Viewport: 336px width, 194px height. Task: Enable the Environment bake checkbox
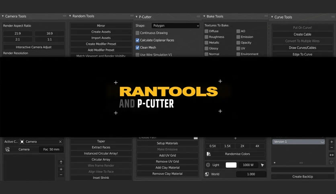pyautogui.click(x=238, y=54)
